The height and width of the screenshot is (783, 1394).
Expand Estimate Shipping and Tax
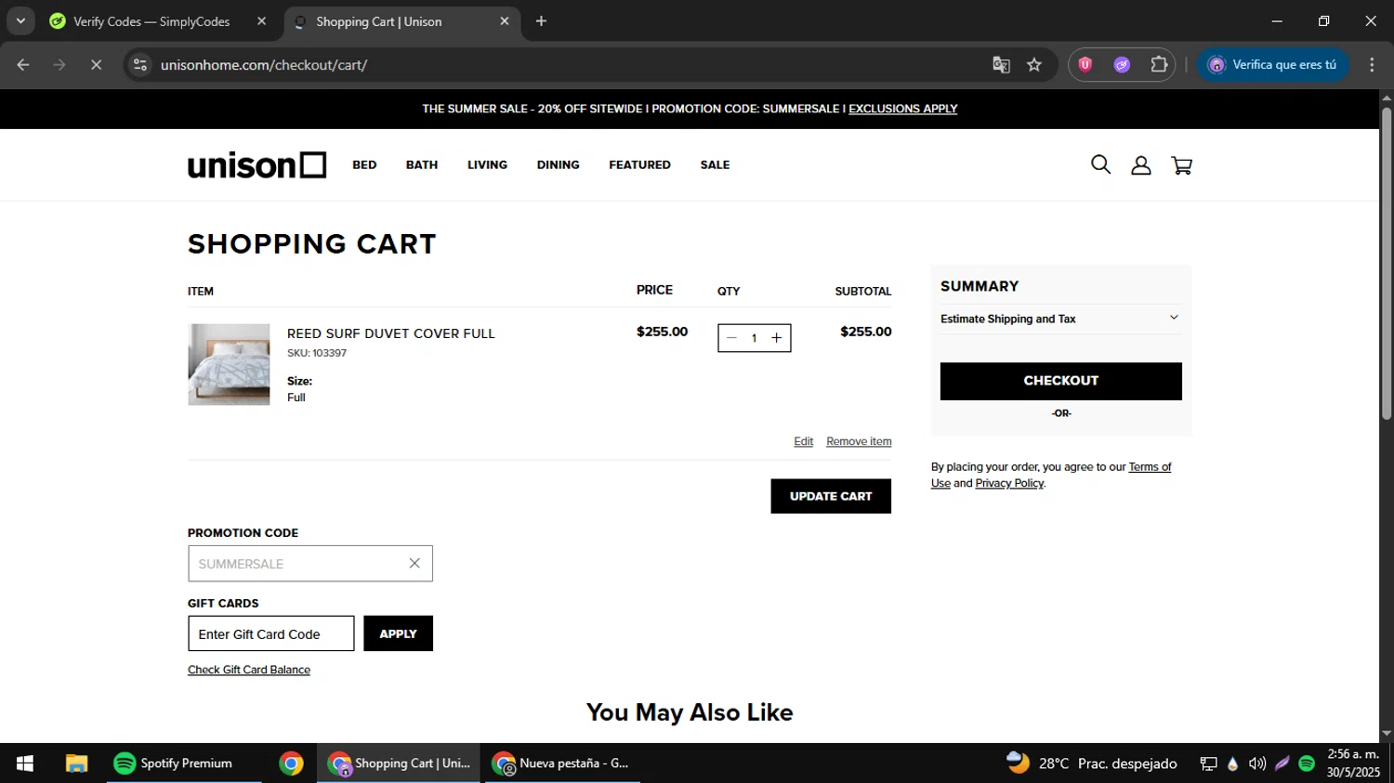tap(1060, 319)
